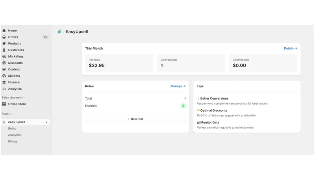The width and height of the screenshot is (315, 177).
Task: Click Manage link in Rules card
Action: coord(178,86)
